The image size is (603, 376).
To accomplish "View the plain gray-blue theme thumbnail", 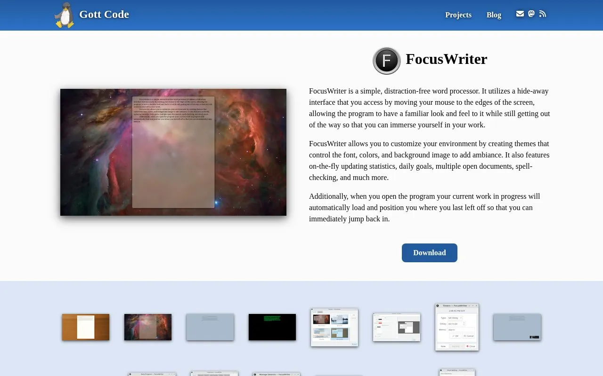I will point(210,327).
